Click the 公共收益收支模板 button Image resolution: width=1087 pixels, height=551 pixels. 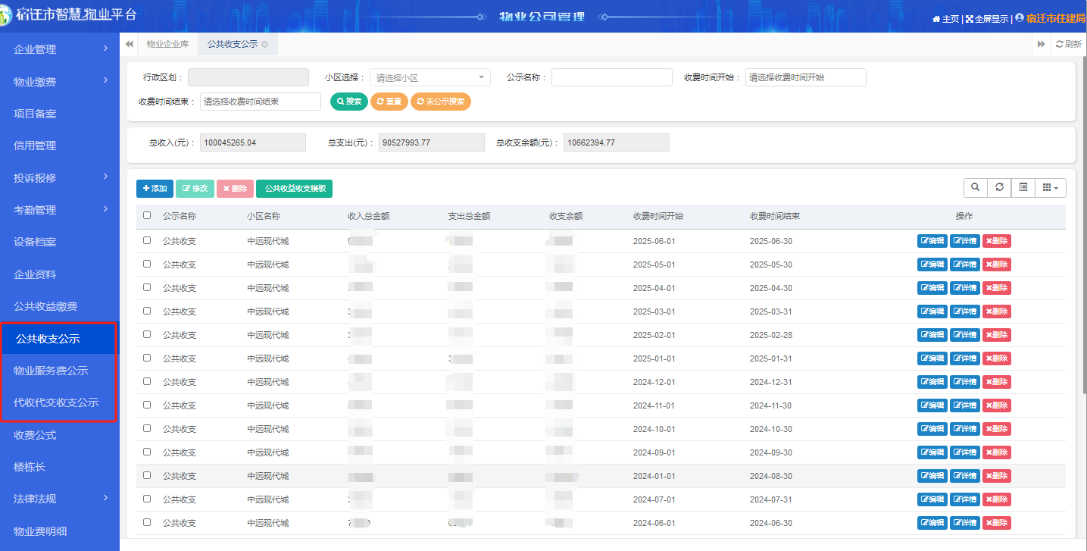[x=295, y=189]
